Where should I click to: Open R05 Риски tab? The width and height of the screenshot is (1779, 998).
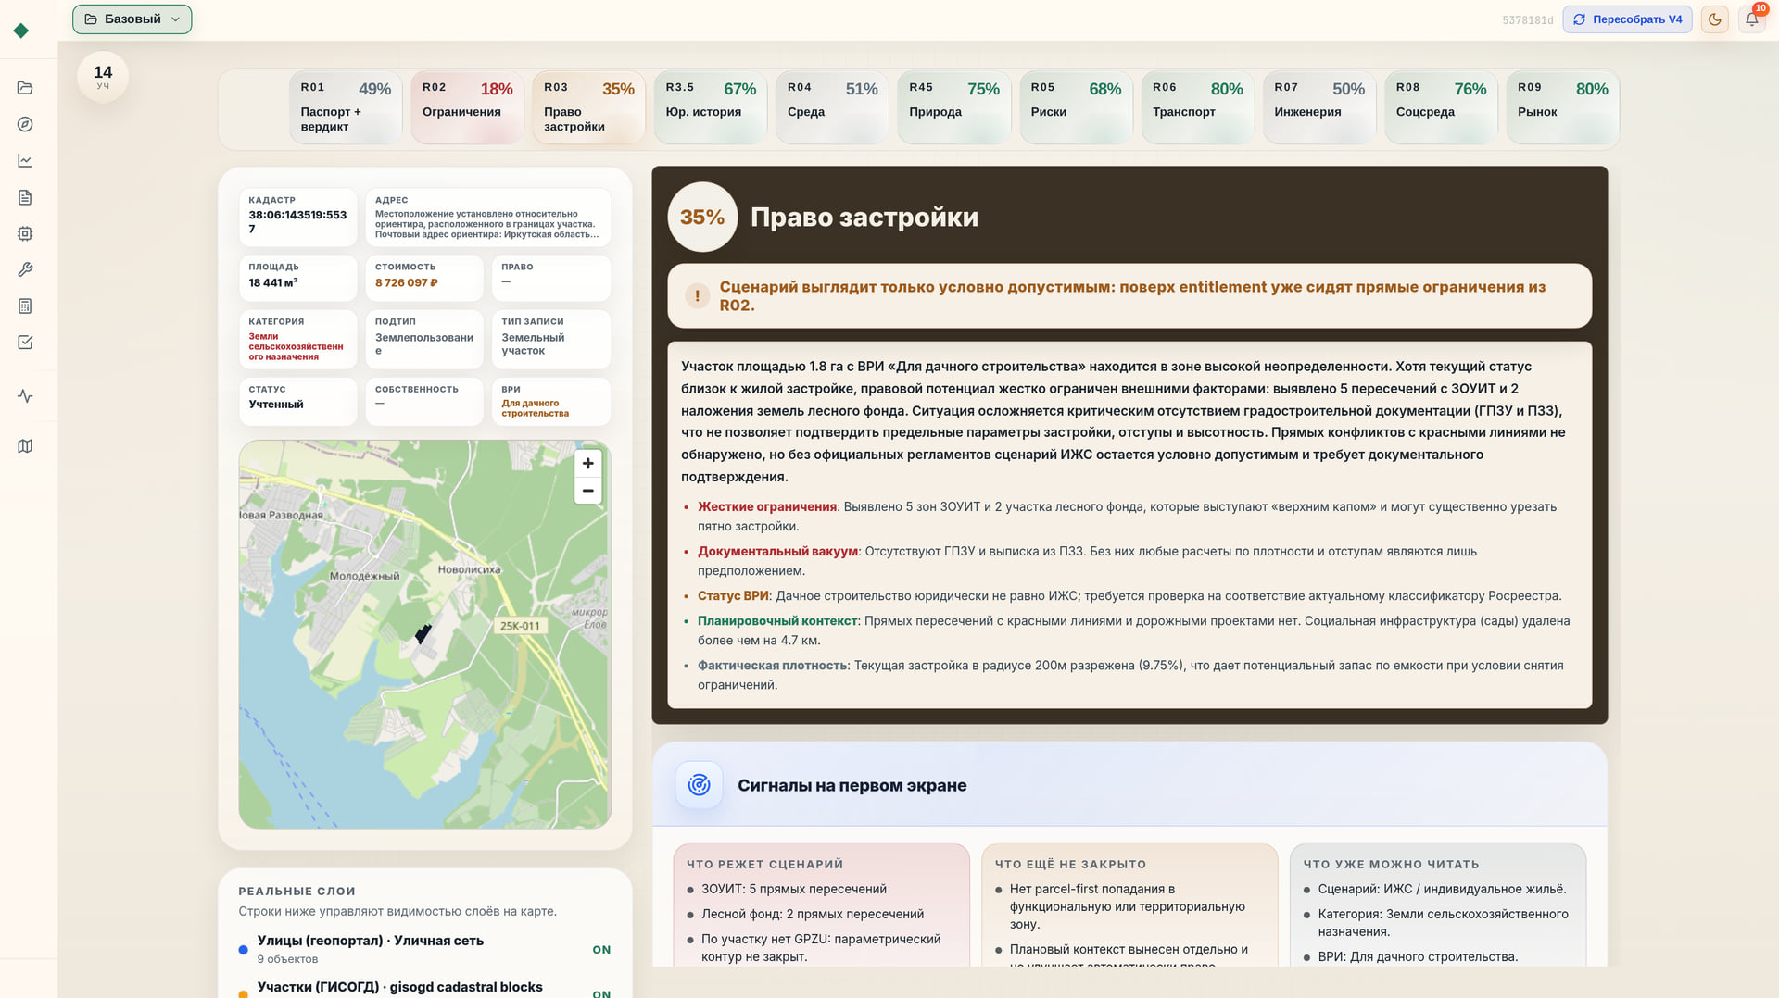pos(1076,107)
